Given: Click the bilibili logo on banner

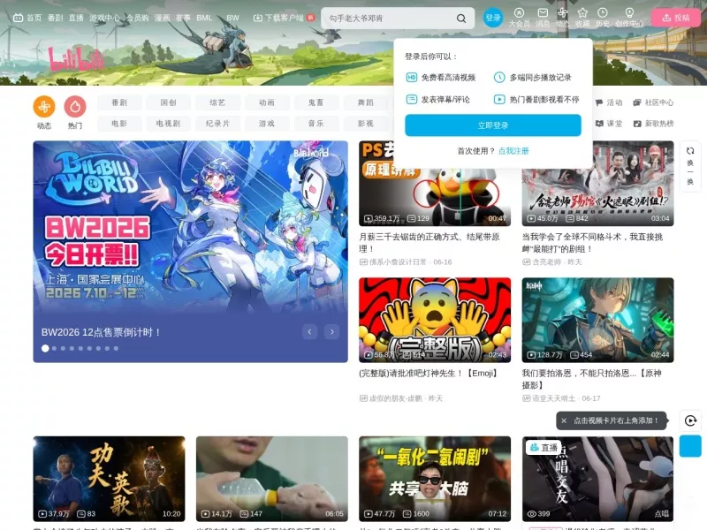Looking at the screenshot, I should pyautogui.click(x=76, y=59).
